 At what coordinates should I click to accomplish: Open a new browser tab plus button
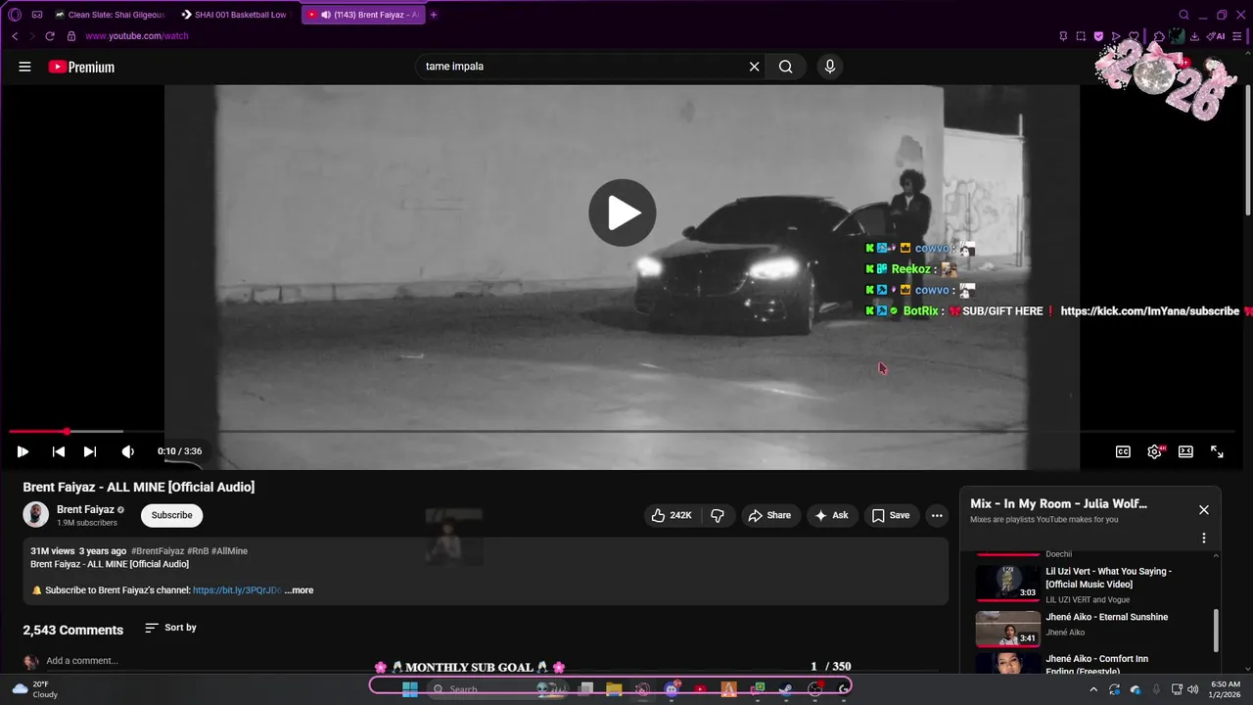pyautogui.click(x=434, y=15)
